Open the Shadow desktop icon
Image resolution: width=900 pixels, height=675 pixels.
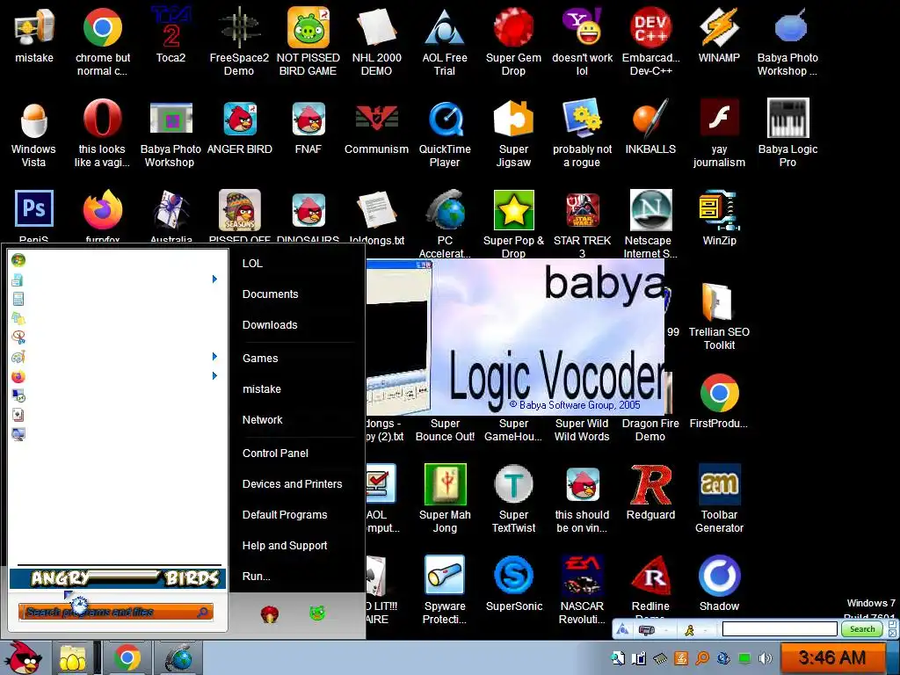pos(719,575)
